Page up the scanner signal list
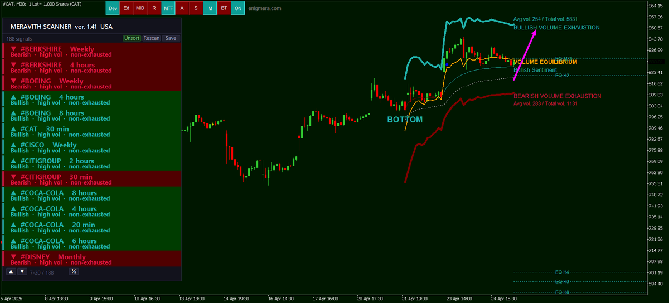Screen dimensions: 669x303 coord(11,271)
